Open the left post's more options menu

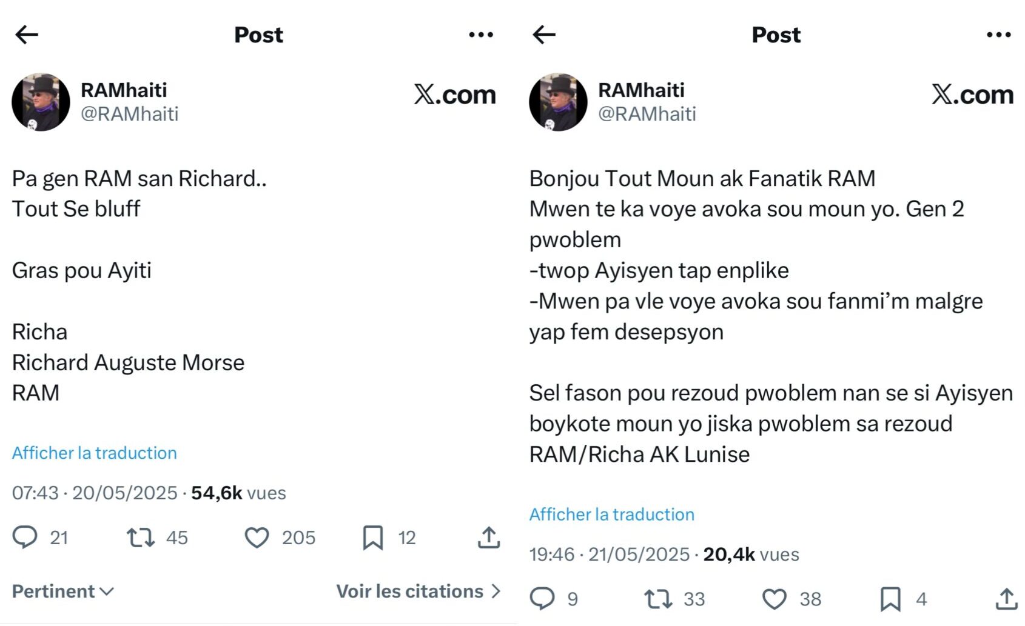coord(480,35)
